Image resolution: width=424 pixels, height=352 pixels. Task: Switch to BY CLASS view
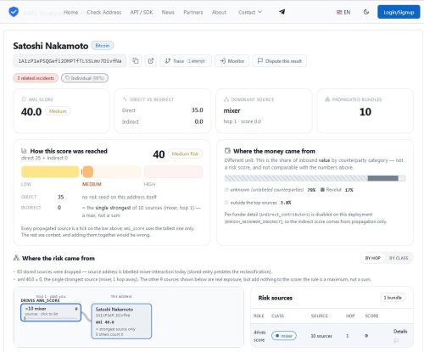(x=399, y=258)
